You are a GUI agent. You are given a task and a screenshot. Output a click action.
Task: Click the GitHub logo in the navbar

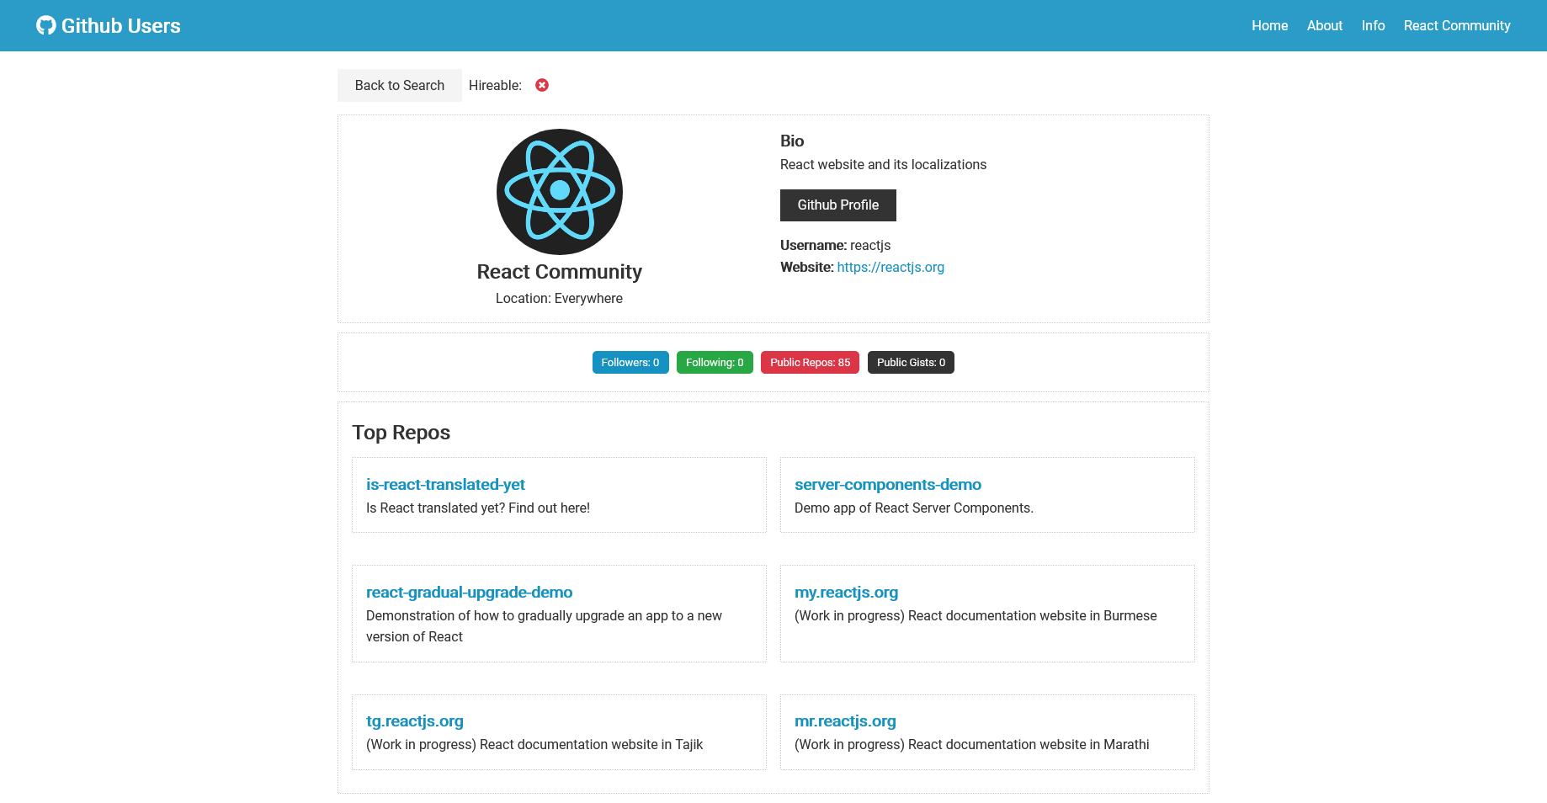click(x=45, y=25)
